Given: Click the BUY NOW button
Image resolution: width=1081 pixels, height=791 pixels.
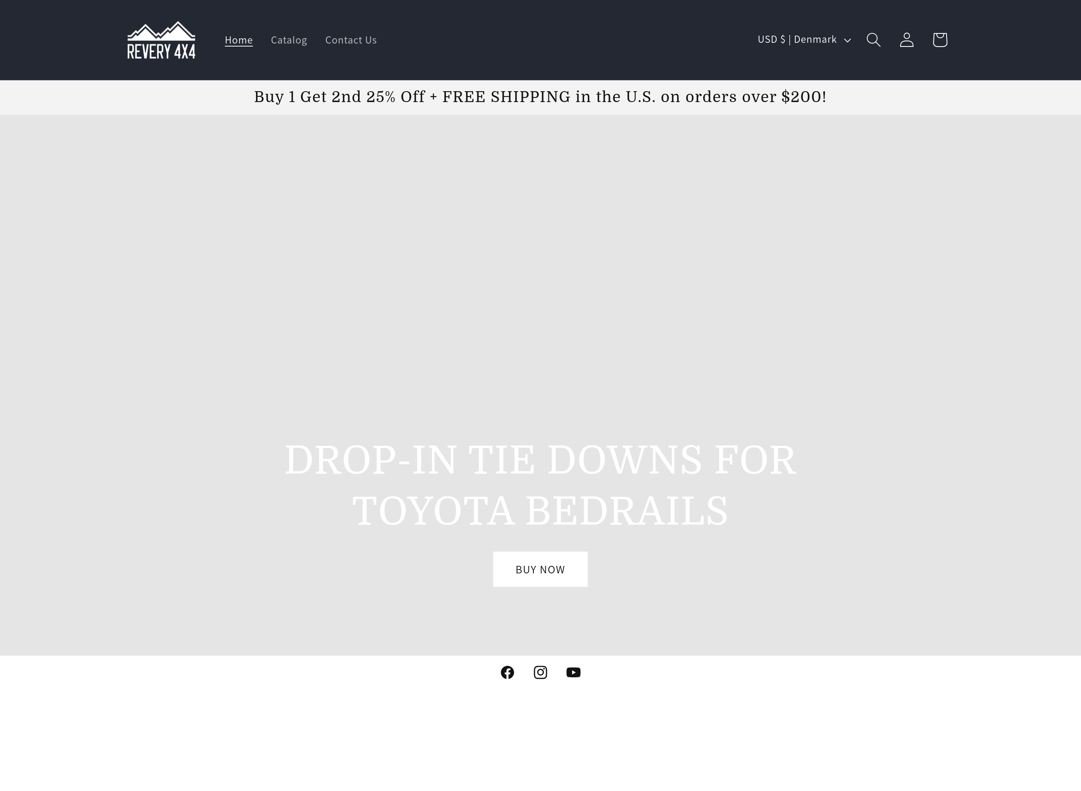Looking at the screenshot, I should [x=540, y=569].
